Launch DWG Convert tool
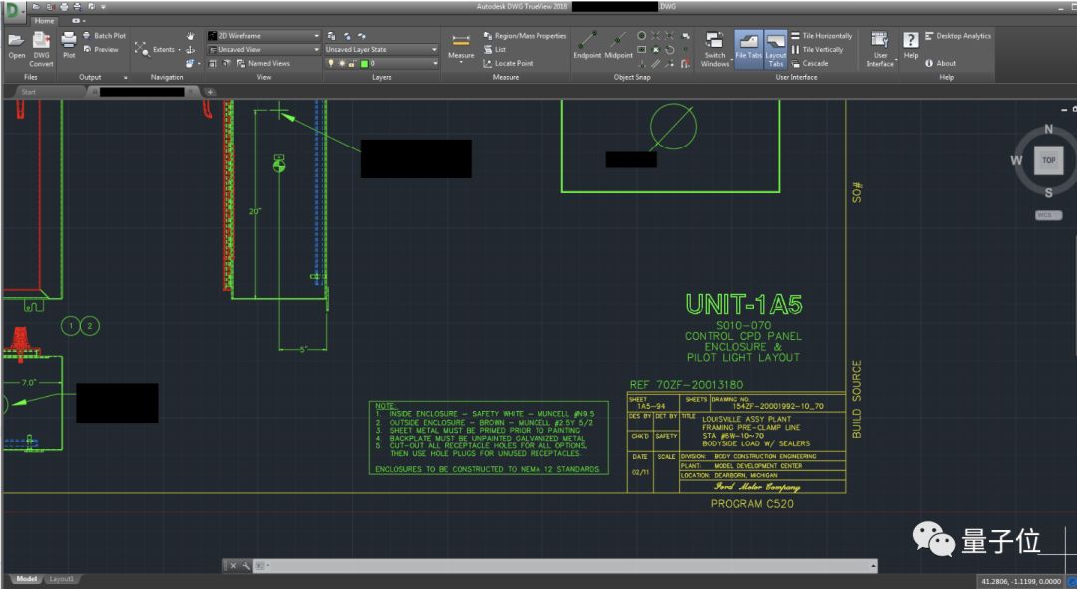 tap(41, 42)
